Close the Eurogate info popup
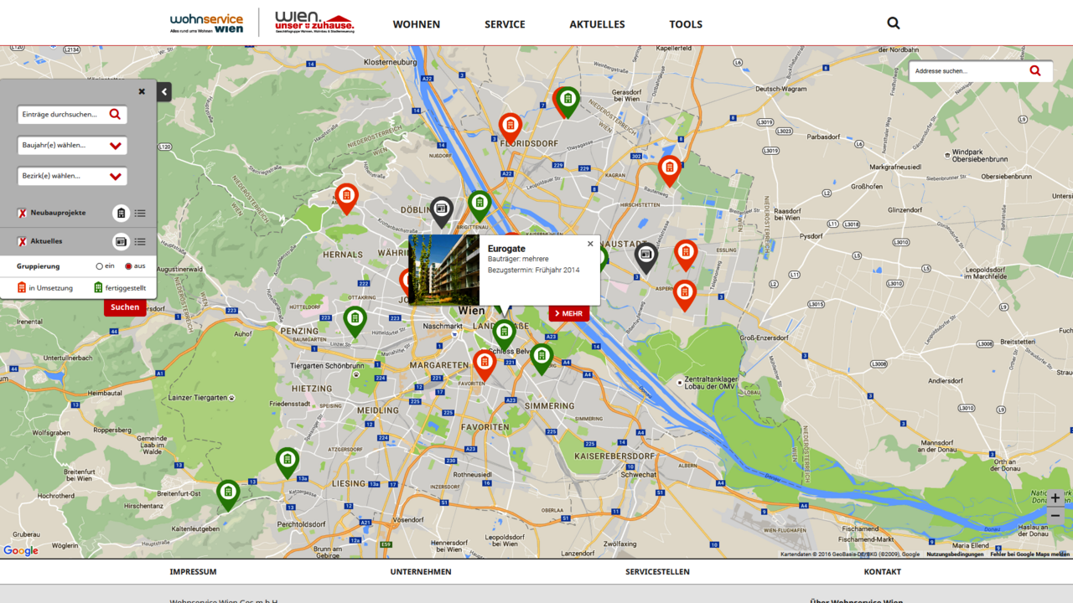 click(x=590, y=244)
